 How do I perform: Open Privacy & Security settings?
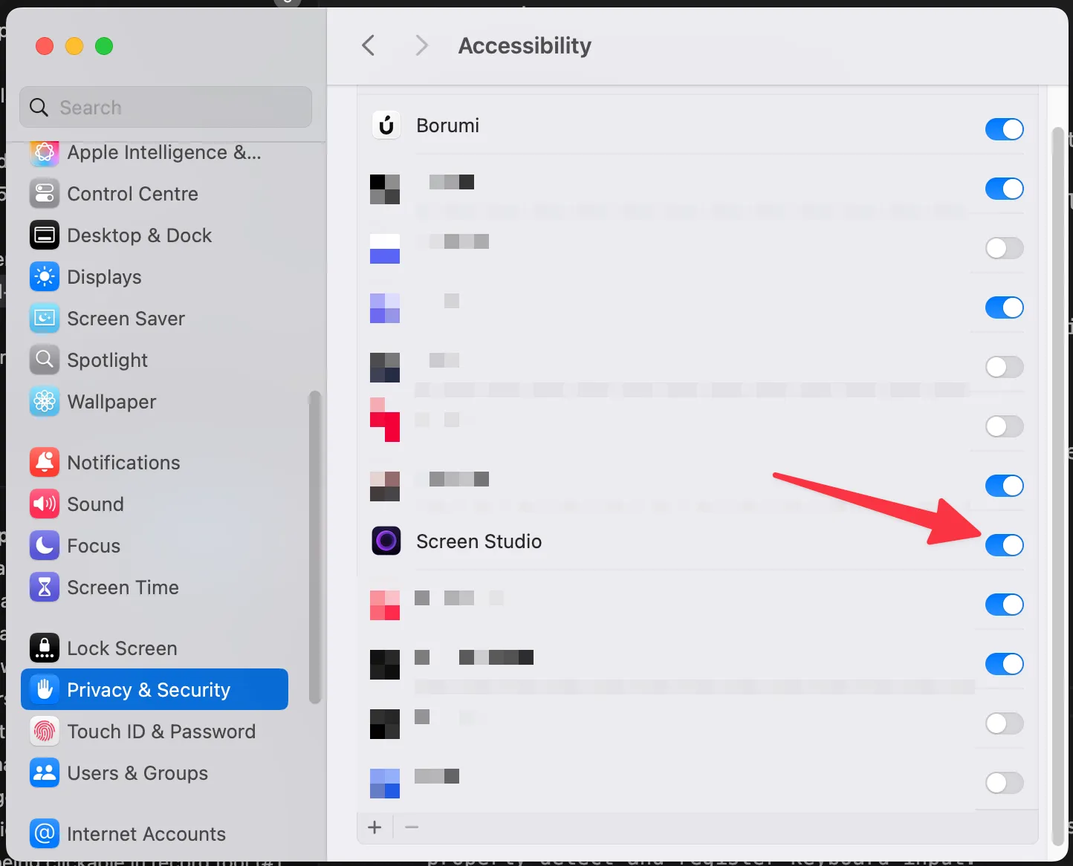pos(149,689)
